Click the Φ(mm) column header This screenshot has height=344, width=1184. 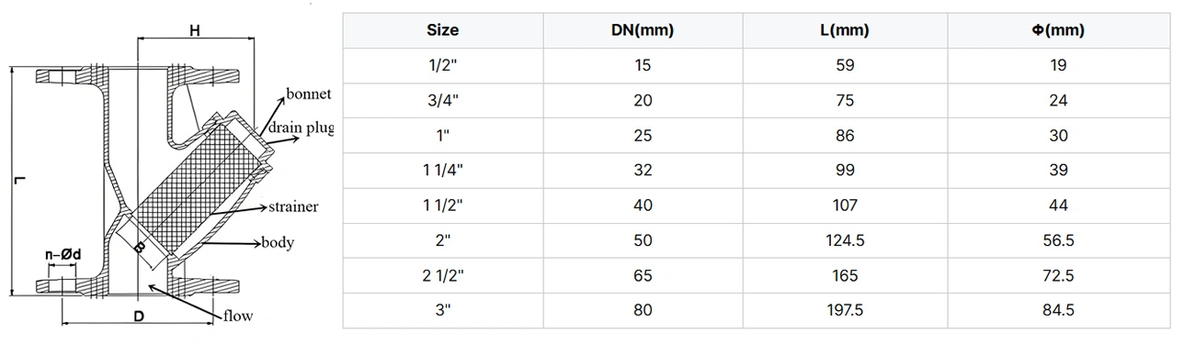(1058, 30)
